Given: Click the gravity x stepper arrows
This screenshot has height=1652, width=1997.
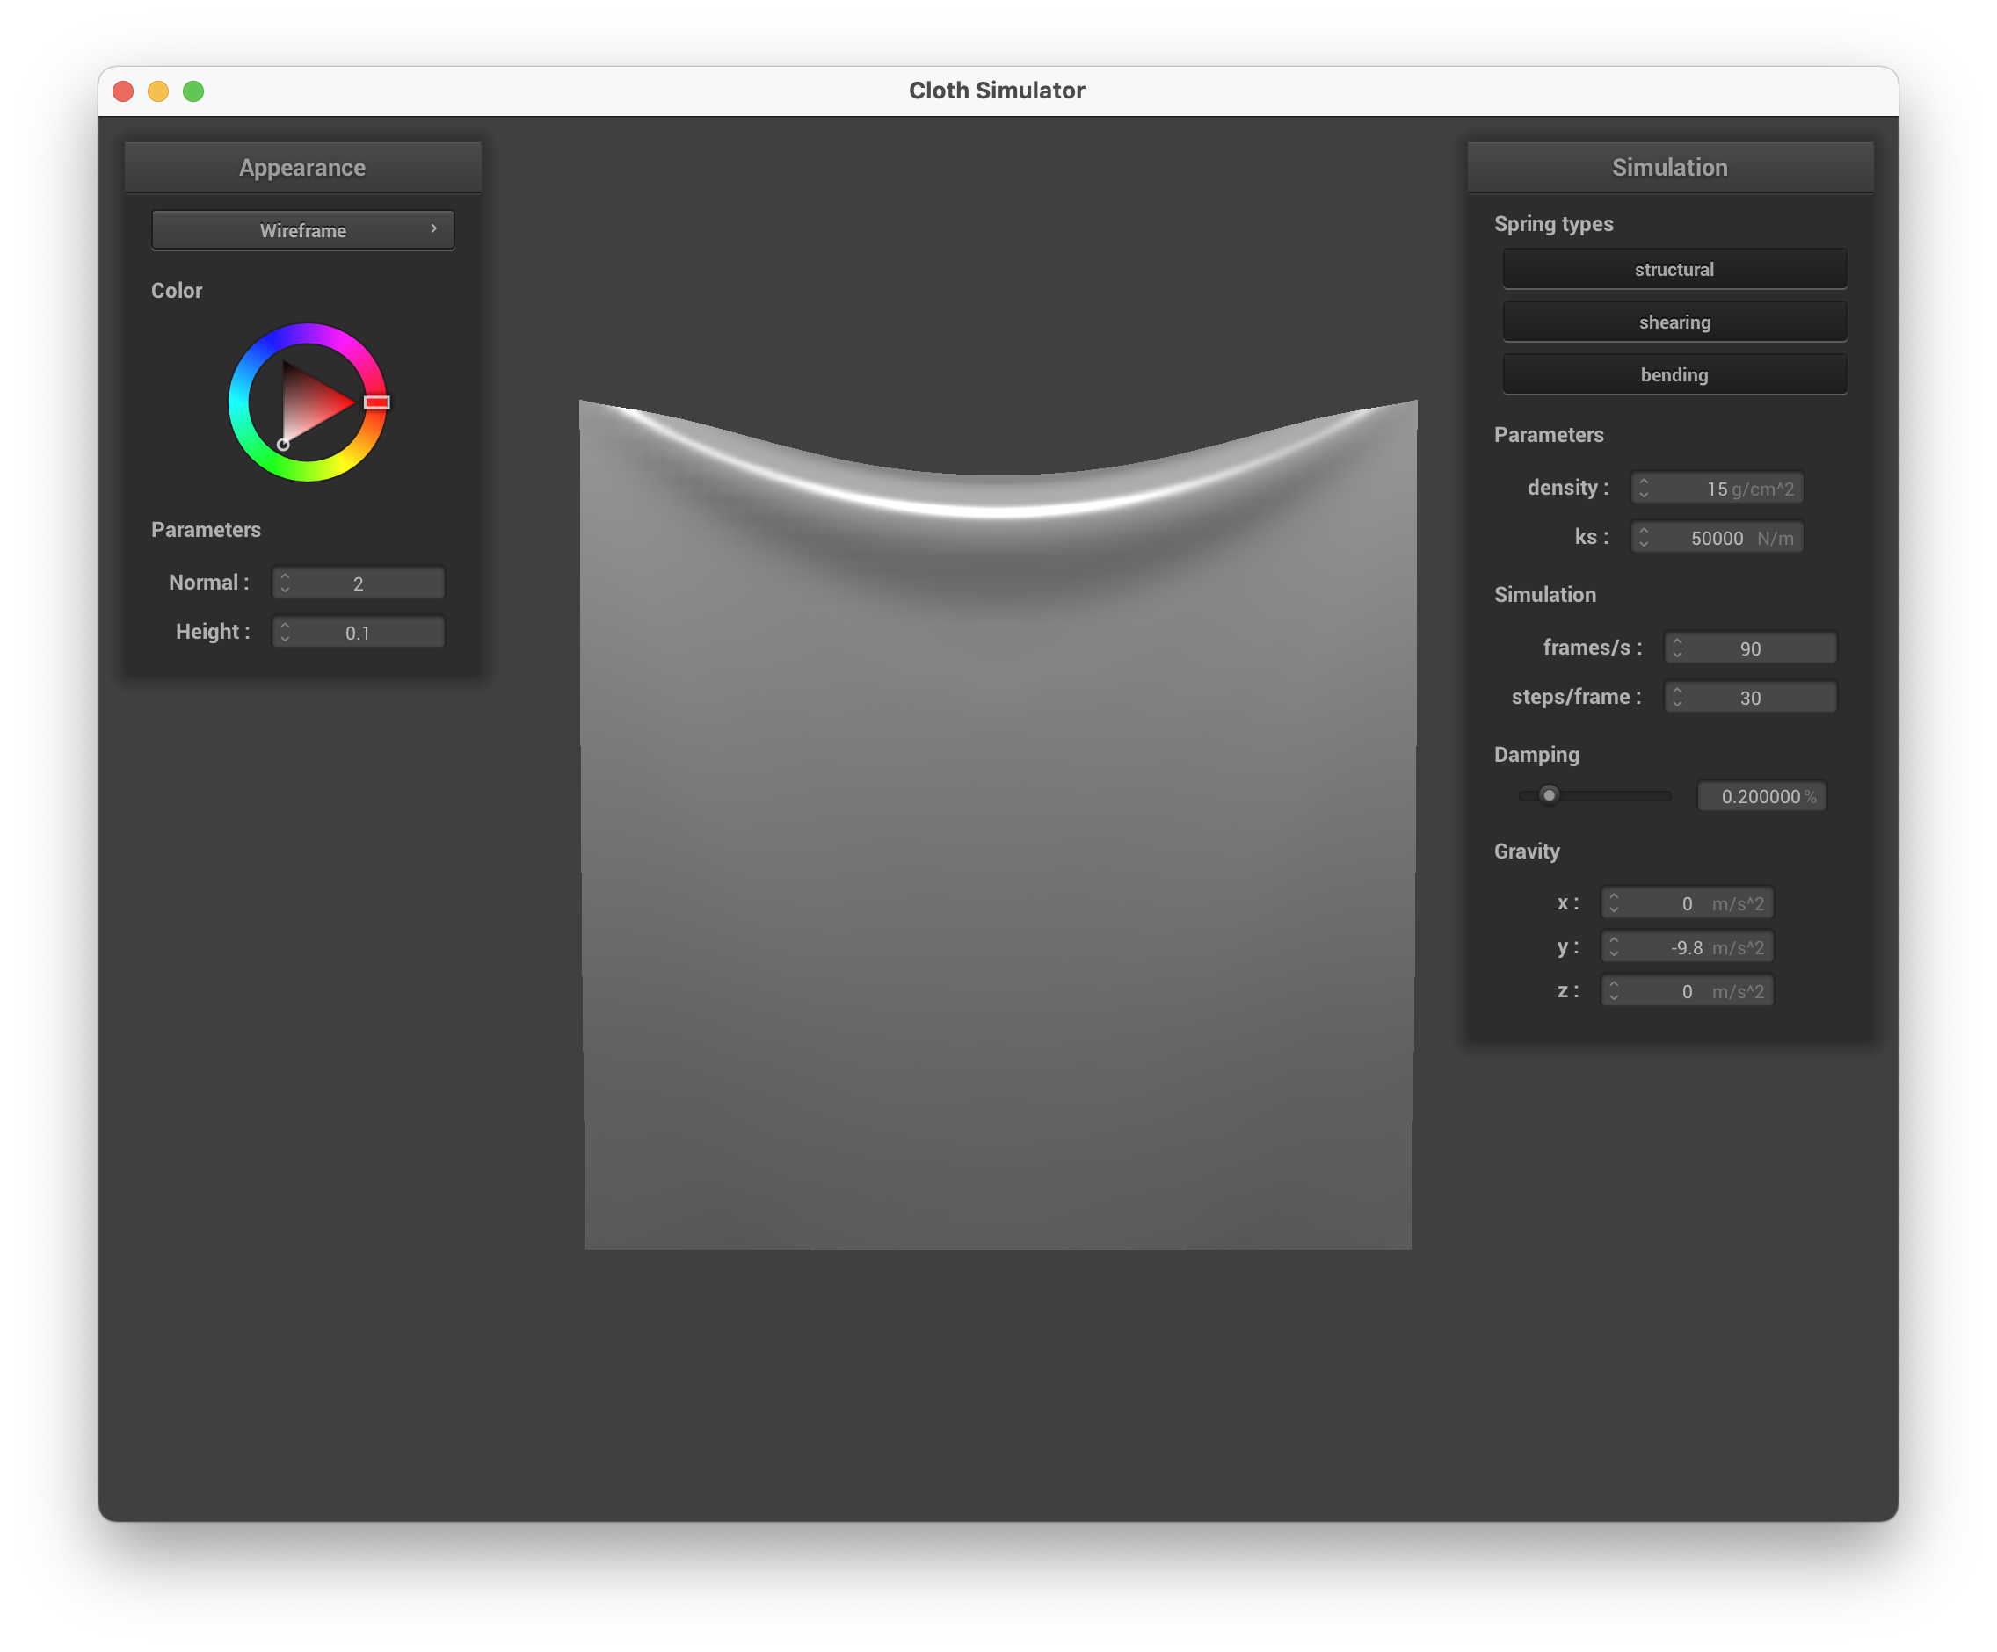Looking at the screenshot, I should click(1614, 903).
